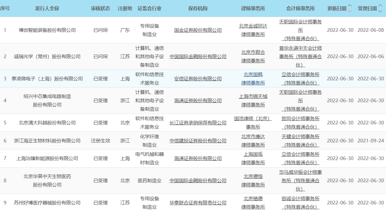Sort 受理日期 ascending with up arrow
This screenshot has width=386, height=211.
(380, 6)
